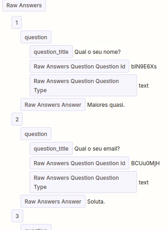The width and height of the screenshot is (167, 230).
Task: Click question_title tag beside 'Qual o seu nome?'
Action: (51, 52)
